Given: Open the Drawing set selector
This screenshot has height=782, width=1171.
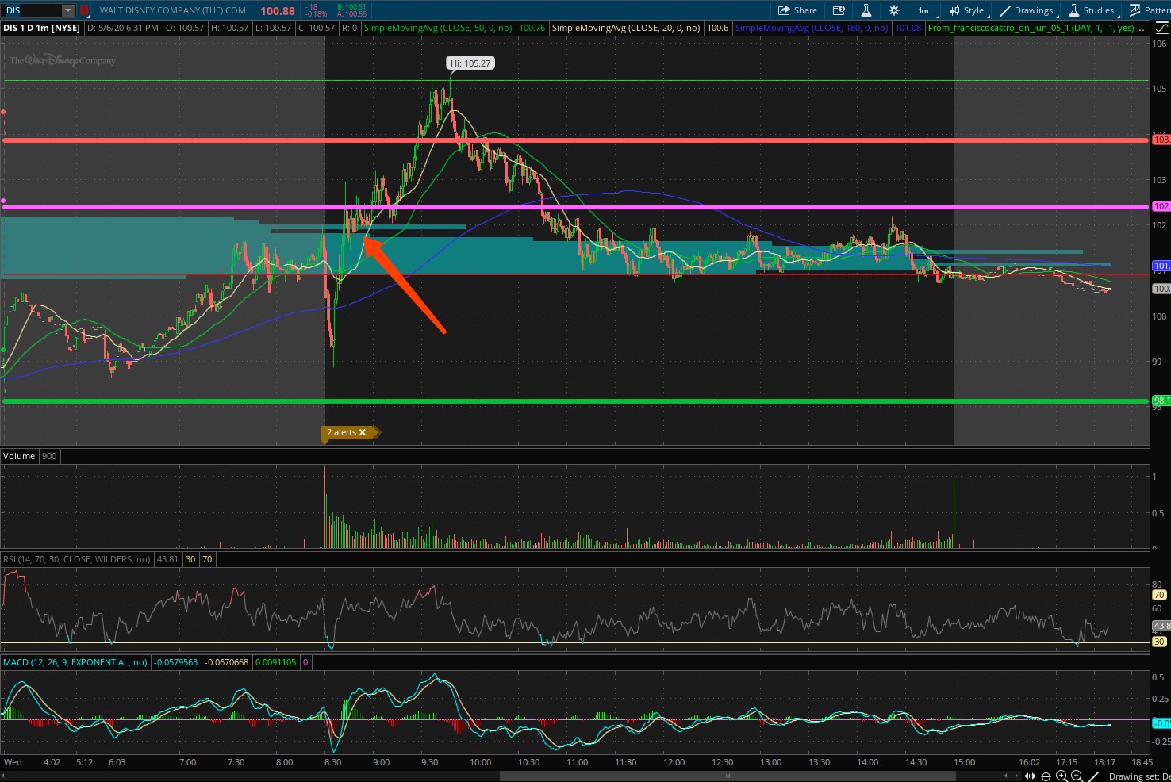Looking at the screenshot, I should tap(1139, 776).
